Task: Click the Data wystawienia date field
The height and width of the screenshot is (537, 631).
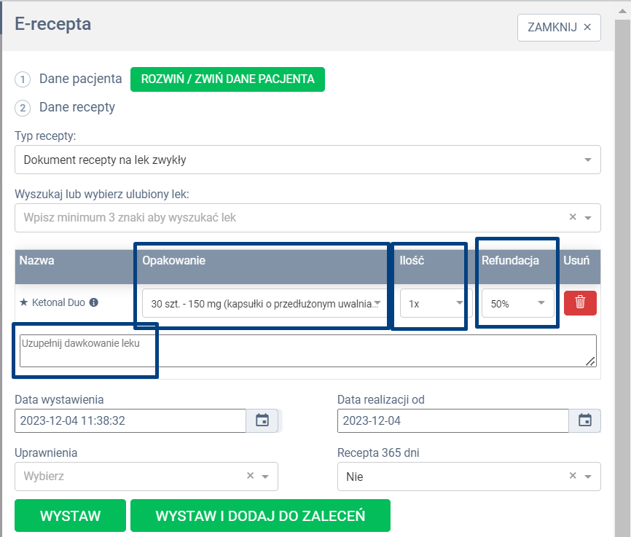Action: pos(131,420)
